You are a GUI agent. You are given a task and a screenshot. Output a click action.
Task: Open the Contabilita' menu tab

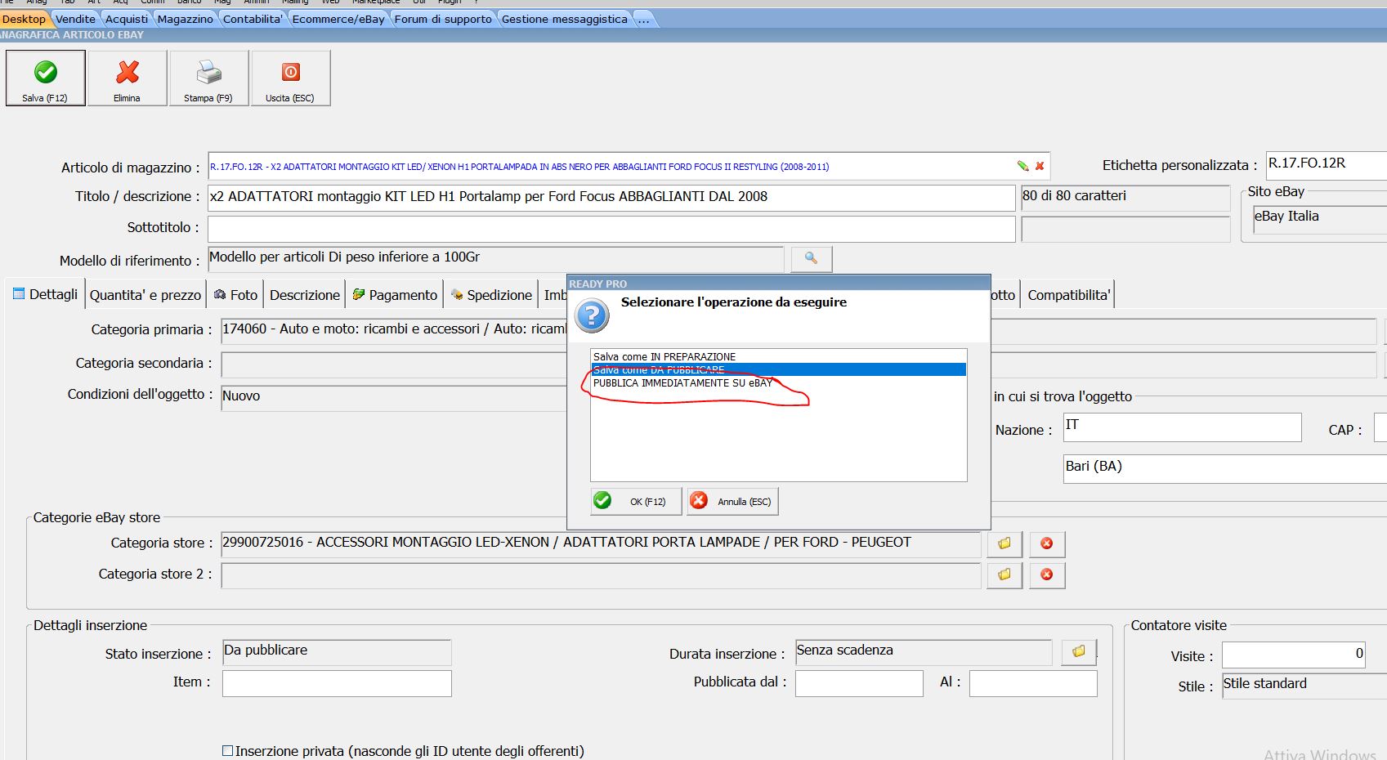pos(253,19)
